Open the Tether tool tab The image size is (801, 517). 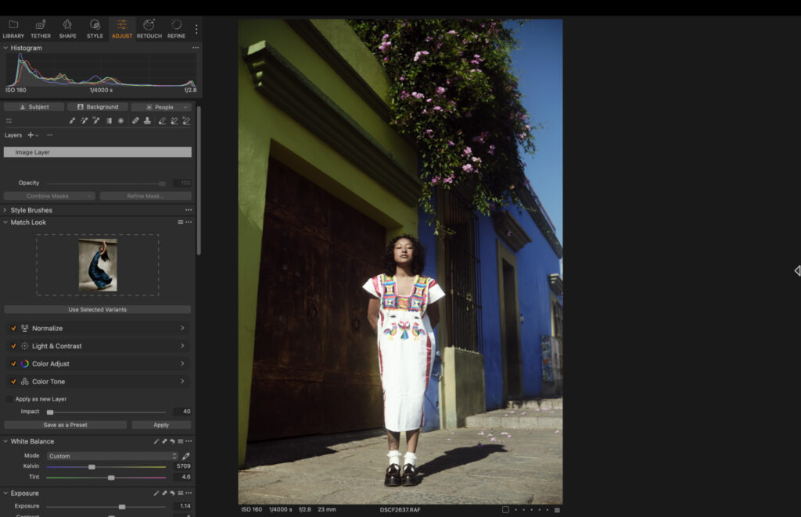coord(40,28)
